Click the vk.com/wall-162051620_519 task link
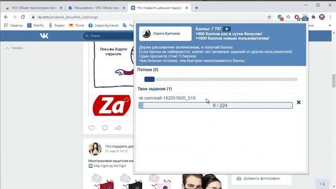The height and width of the screenshot is (189, 336). pos(167,98)
